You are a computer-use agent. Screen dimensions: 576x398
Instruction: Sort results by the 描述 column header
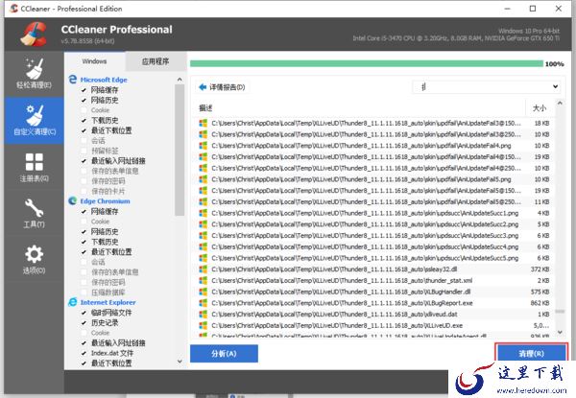(x=205, y=107)
